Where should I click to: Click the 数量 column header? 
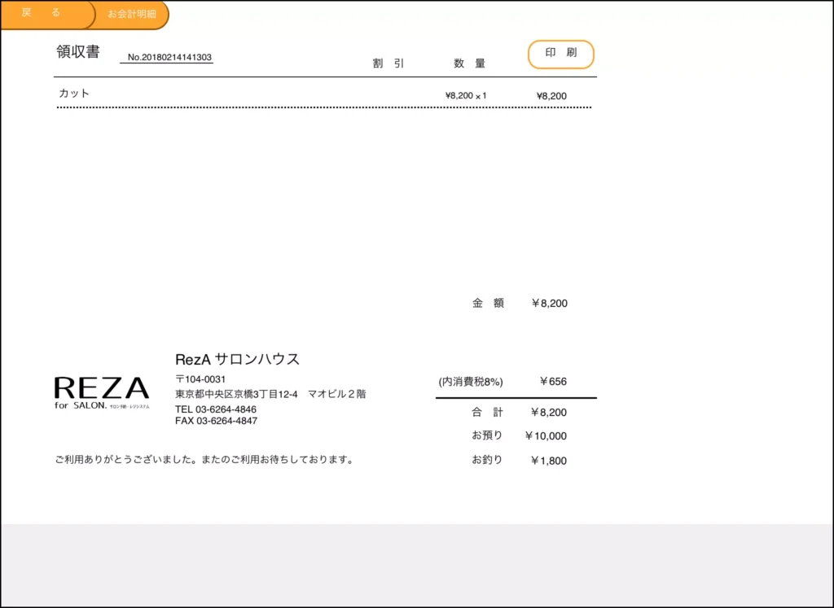(469, 63)
